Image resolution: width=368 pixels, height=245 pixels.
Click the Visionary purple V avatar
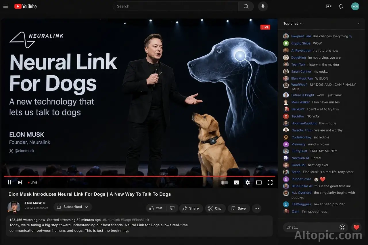tap(286, 144)
